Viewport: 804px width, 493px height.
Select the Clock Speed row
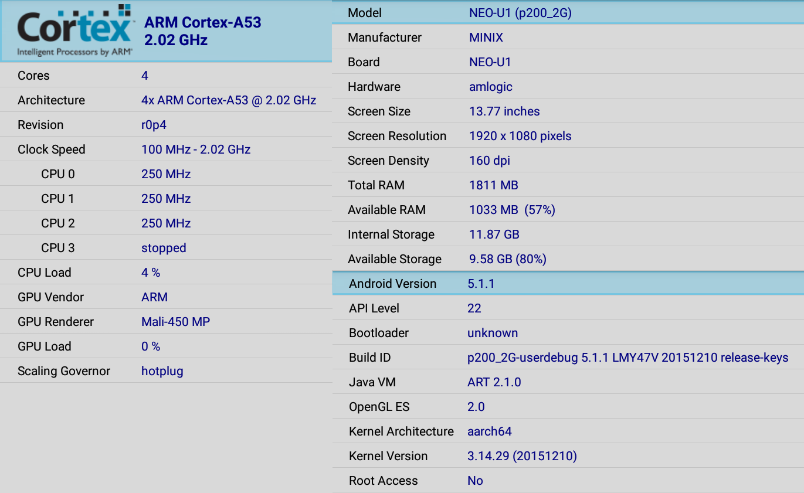pos(166,149)
